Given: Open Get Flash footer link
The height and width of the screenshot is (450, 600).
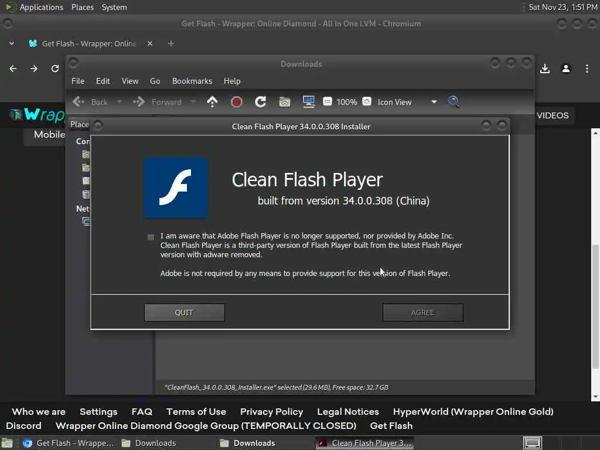Looking at the screenshot, I should pos(391,426).
